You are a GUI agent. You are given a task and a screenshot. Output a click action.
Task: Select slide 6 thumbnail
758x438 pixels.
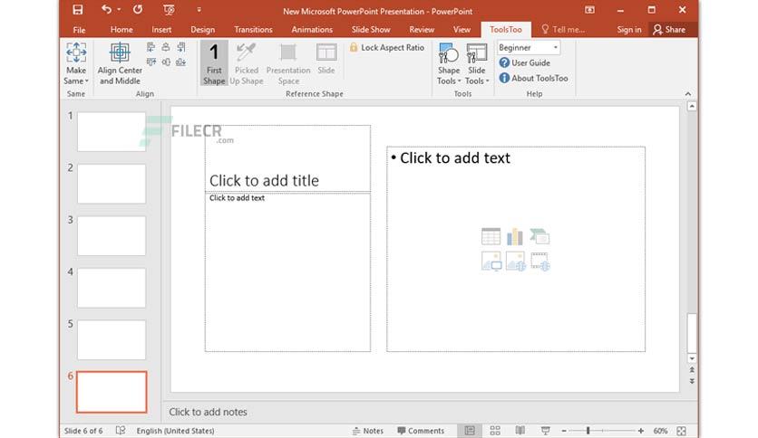[x=112, y=392]
